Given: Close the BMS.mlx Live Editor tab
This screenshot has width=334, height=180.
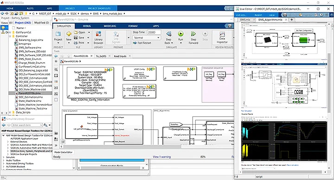Looking at the screenshot, I should point(254,20).
